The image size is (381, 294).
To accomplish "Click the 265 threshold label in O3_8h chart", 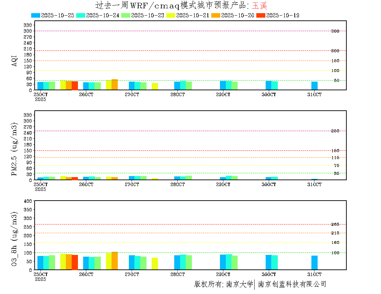I will [335, 224].
